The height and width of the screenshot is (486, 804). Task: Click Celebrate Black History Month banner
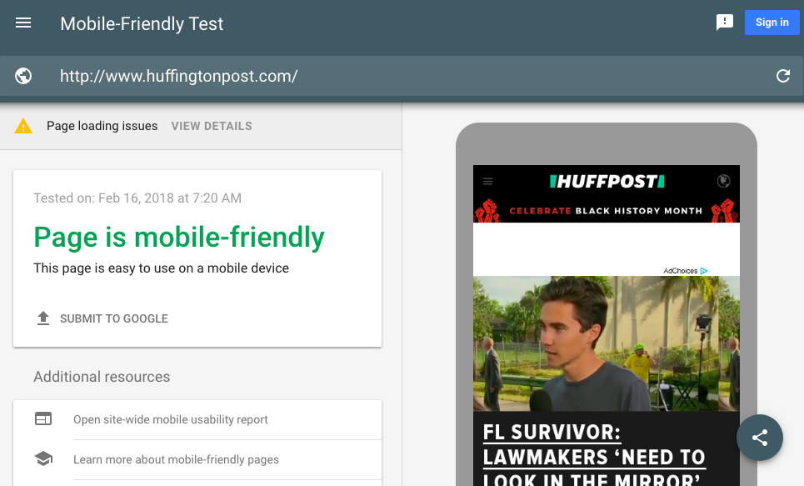606,210
